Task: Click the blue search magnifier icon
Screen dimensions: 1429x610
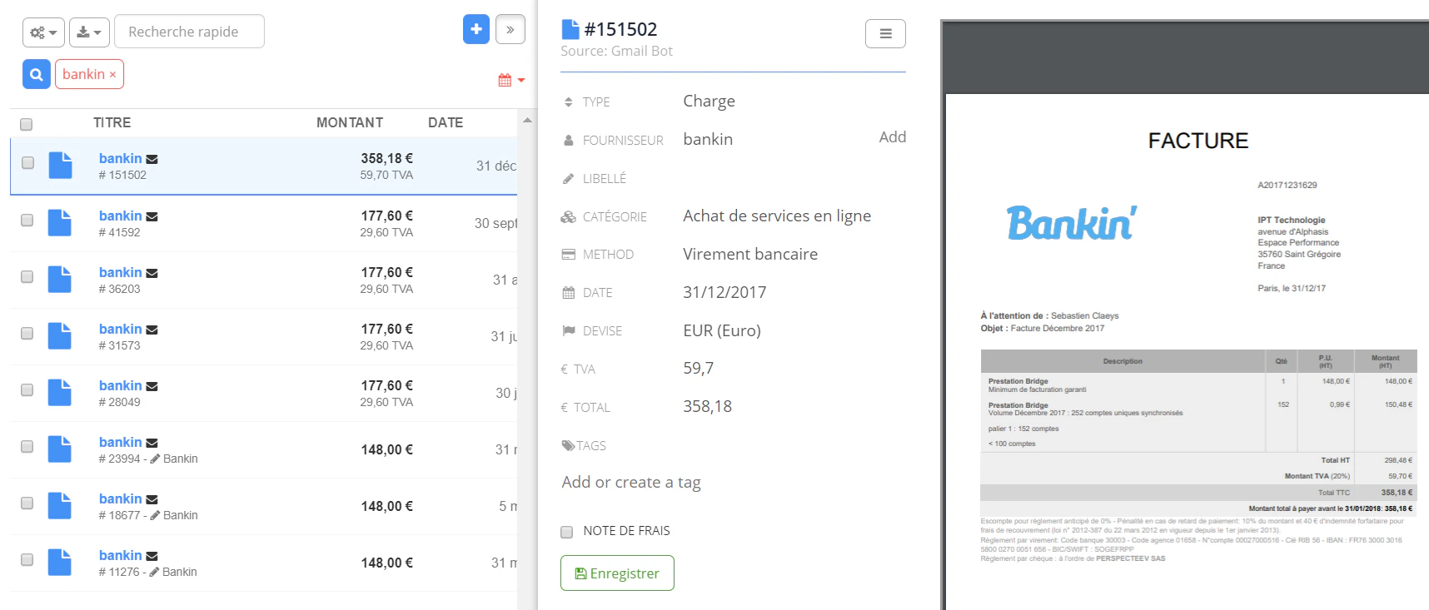Action: click(37, 75)
